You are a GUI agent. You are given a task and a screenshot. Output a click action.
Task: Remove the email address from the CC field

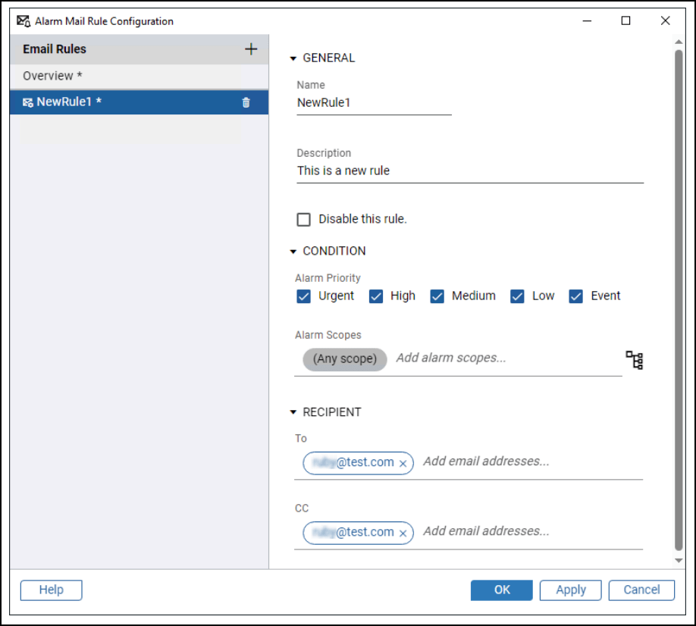coord(403,534)
